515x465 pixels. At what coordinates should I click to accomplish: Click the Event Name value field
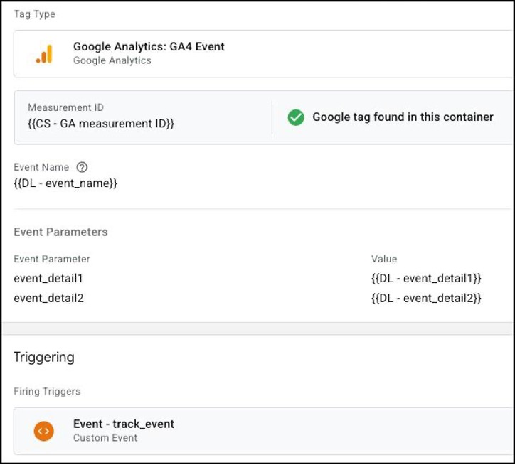pyautogui.click(x=65, y=183)
